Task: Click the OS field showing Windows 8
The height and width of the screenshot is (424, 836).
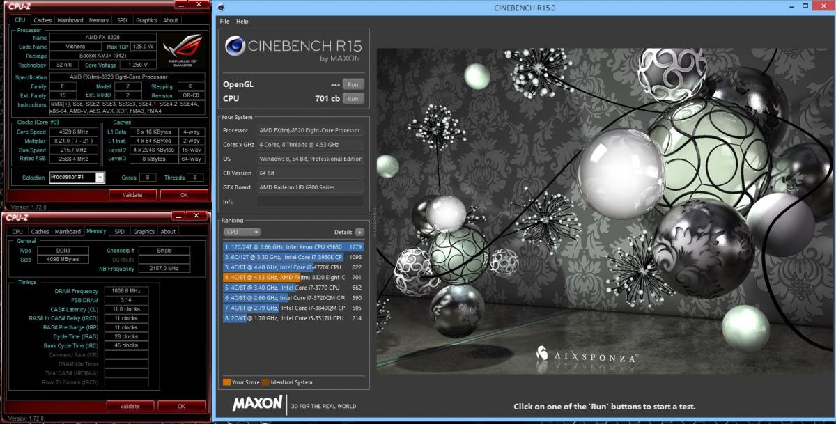Action: 310,159
